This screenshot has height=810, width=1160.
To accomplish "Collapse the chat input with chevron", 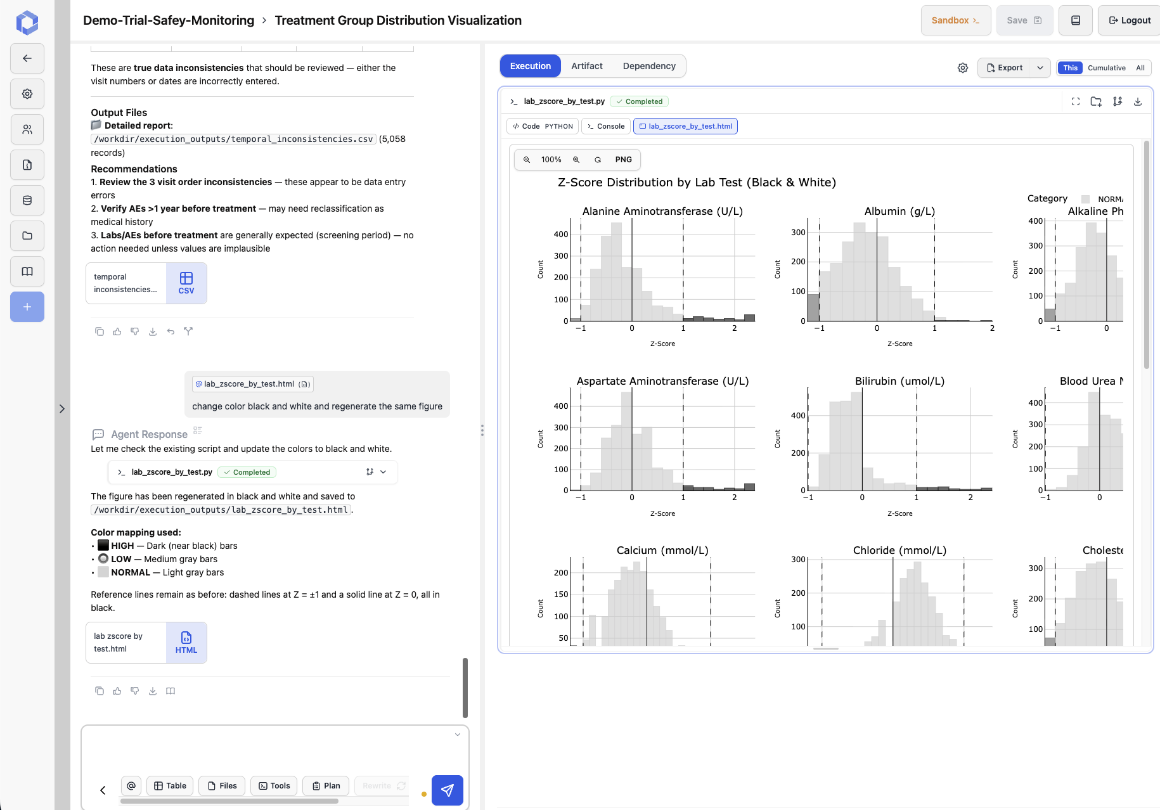I will point(458,735).
